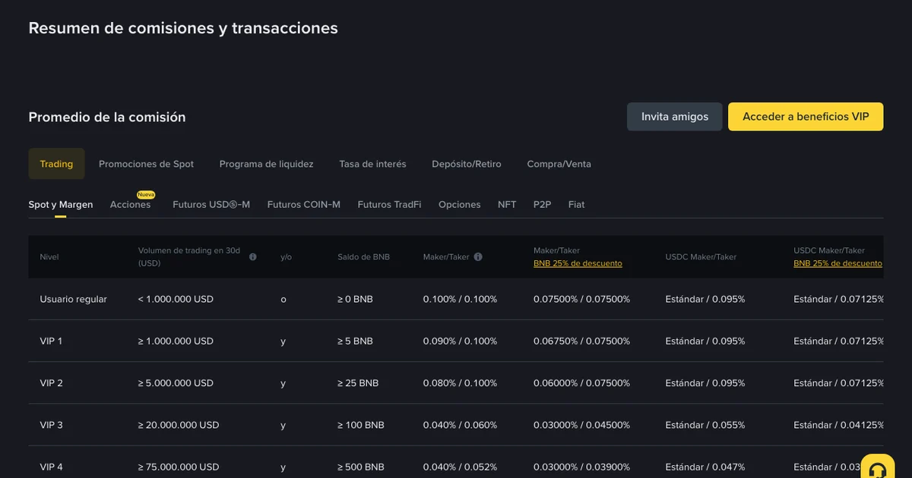
Task: Select the P2P sub-tab
Action: point(542,205)
